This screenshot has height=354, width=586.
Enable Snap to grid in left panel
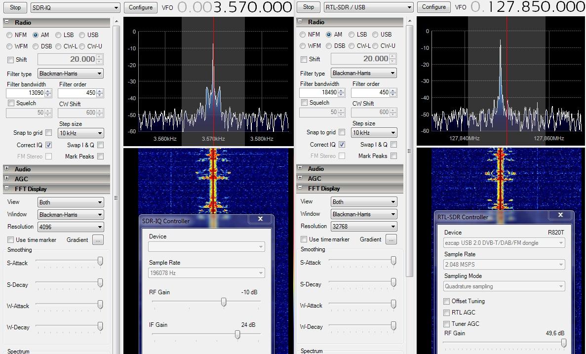[x=48, y=133]
